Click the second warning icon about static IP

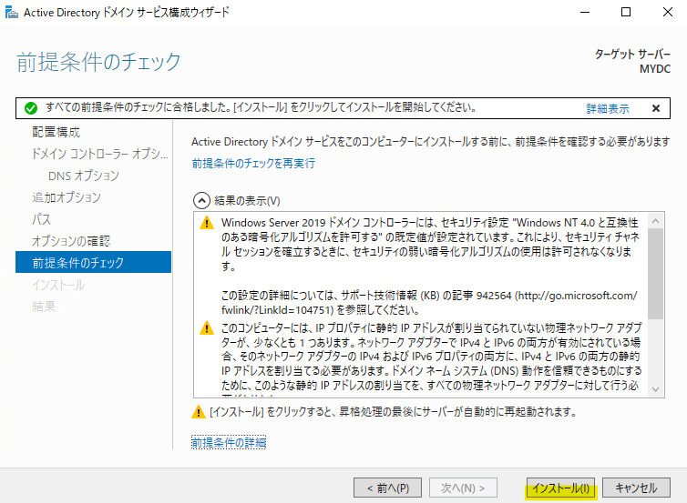[x=206, y=328]
